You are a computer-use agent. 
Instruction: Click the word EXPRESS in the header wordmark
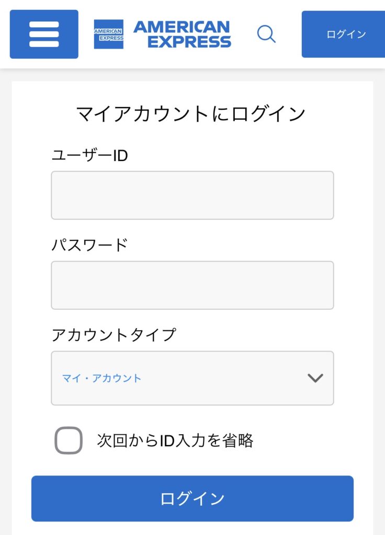(x=189, y=42)
